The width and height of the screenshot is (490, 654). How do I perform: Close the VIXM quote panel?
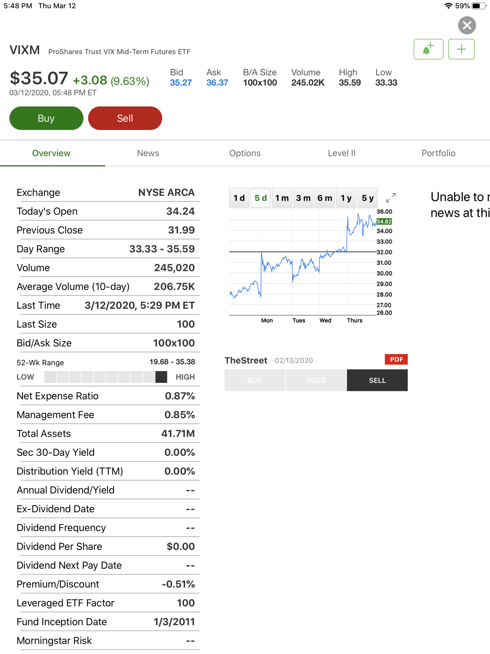[x=467, y=25]
